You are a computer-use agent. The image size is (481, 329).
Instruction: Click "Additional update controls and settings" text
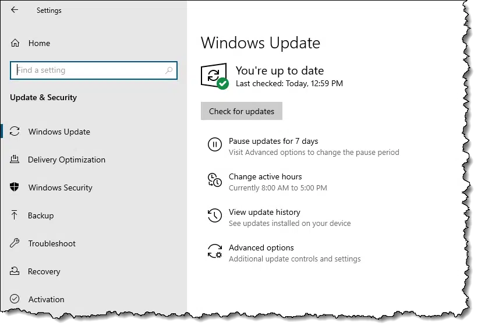click(295, 259)
